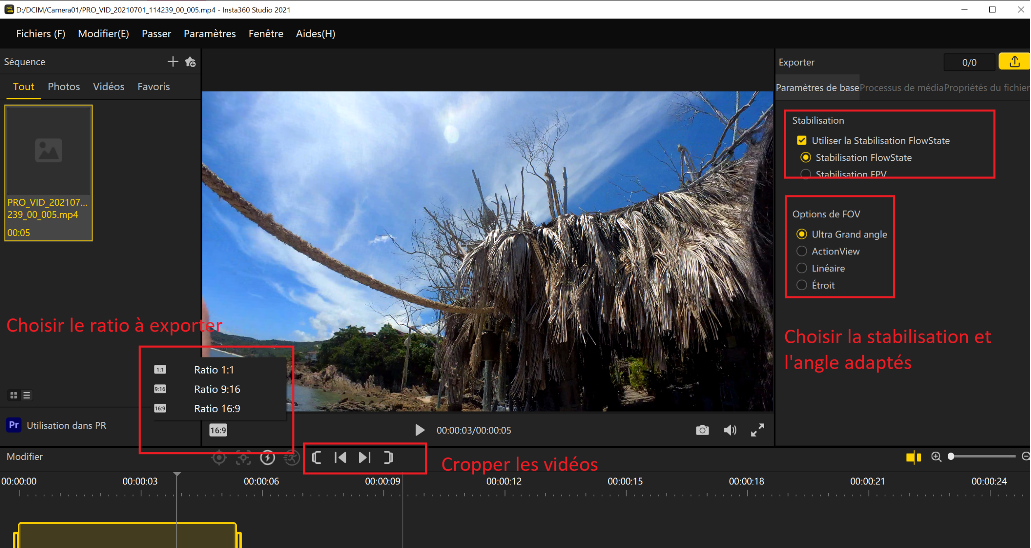Switch to the Favoris tab
Screen dimensions: 1031x548
point(154,87)
